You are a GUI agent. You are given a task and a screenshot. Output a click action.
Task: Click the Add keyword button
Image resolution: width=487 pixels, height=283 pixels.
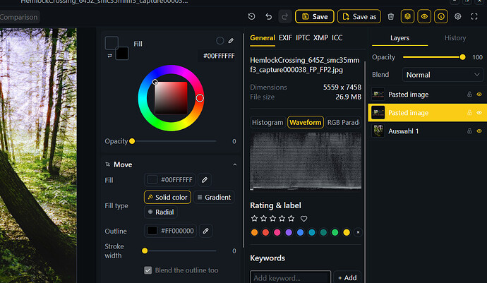point(347,278)
